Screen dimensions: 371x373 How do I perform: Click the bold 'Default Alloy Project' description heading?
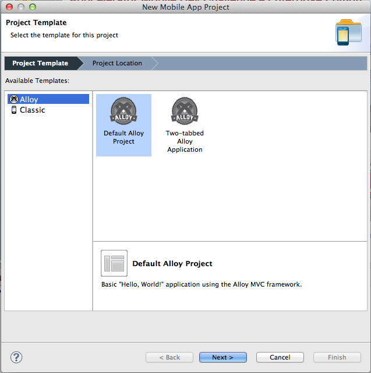(172, 264)
